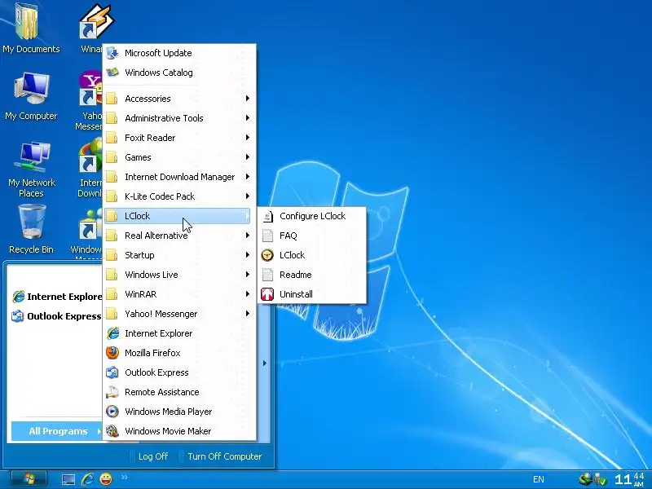The width and height of the screenshot is (652, 489).
Task: Click the All Programs button
Action: click(56, 431)
